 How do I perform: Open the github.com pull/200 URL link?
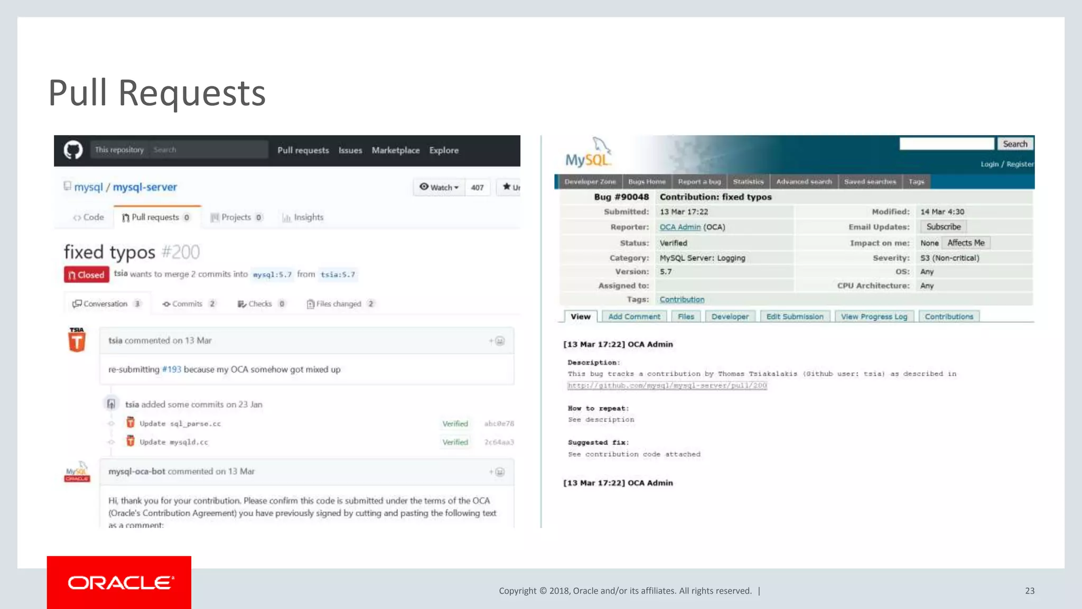667,386
